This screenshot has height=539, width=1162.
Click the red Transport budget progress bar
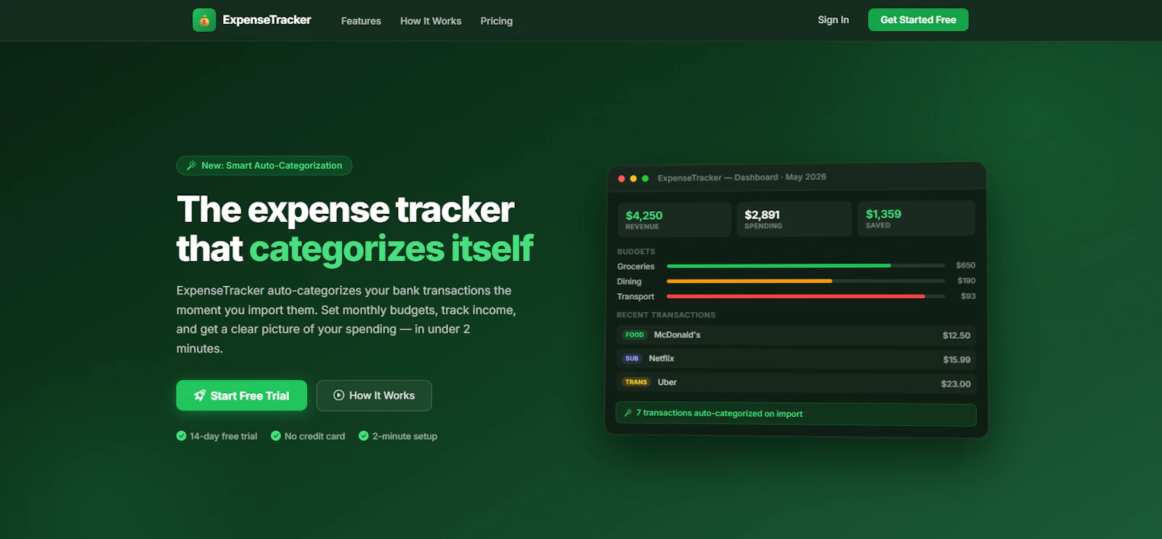point(796,296)
